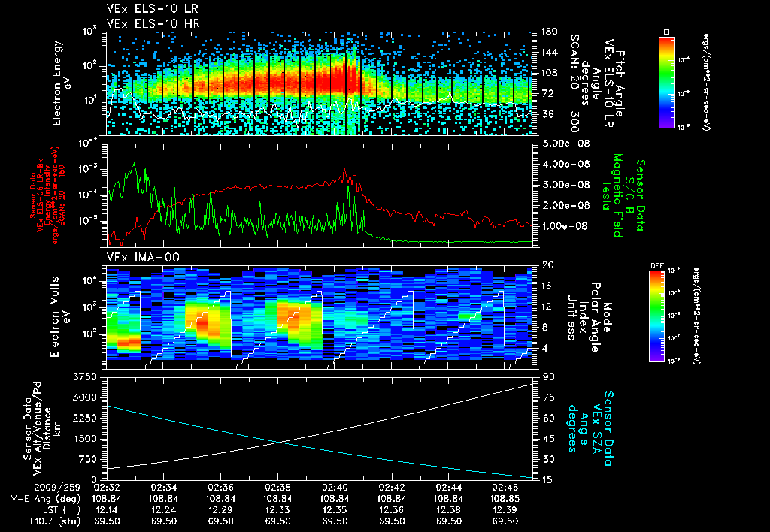Click the SZA axis tick 75

[x=549, y=397]
